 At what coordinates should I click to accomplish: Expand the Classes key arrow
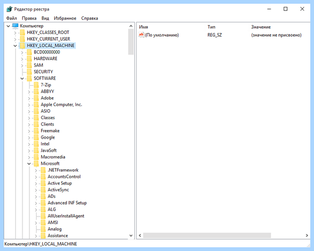[x=29, y=118]
